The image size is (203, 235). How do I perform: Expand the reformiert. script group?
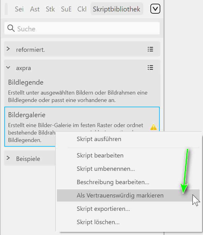point(8,49)
